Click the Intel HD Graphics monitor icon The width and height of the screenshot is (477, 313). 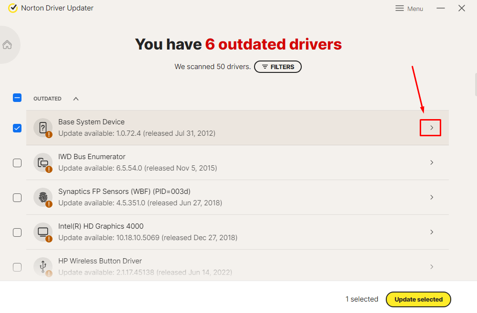pyautogui.click(x=43, y=232)
